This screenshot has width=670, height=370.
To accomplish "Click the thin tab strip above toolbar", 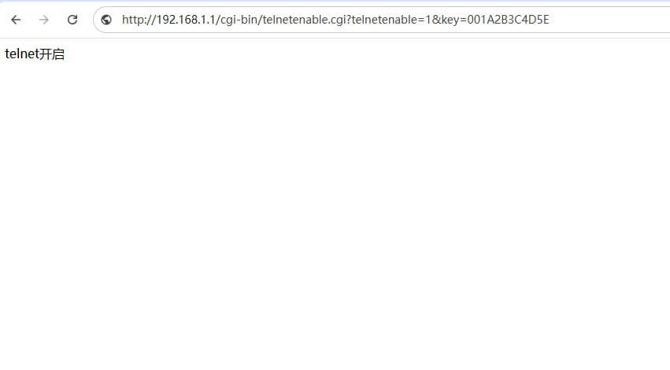I will 335,2.
